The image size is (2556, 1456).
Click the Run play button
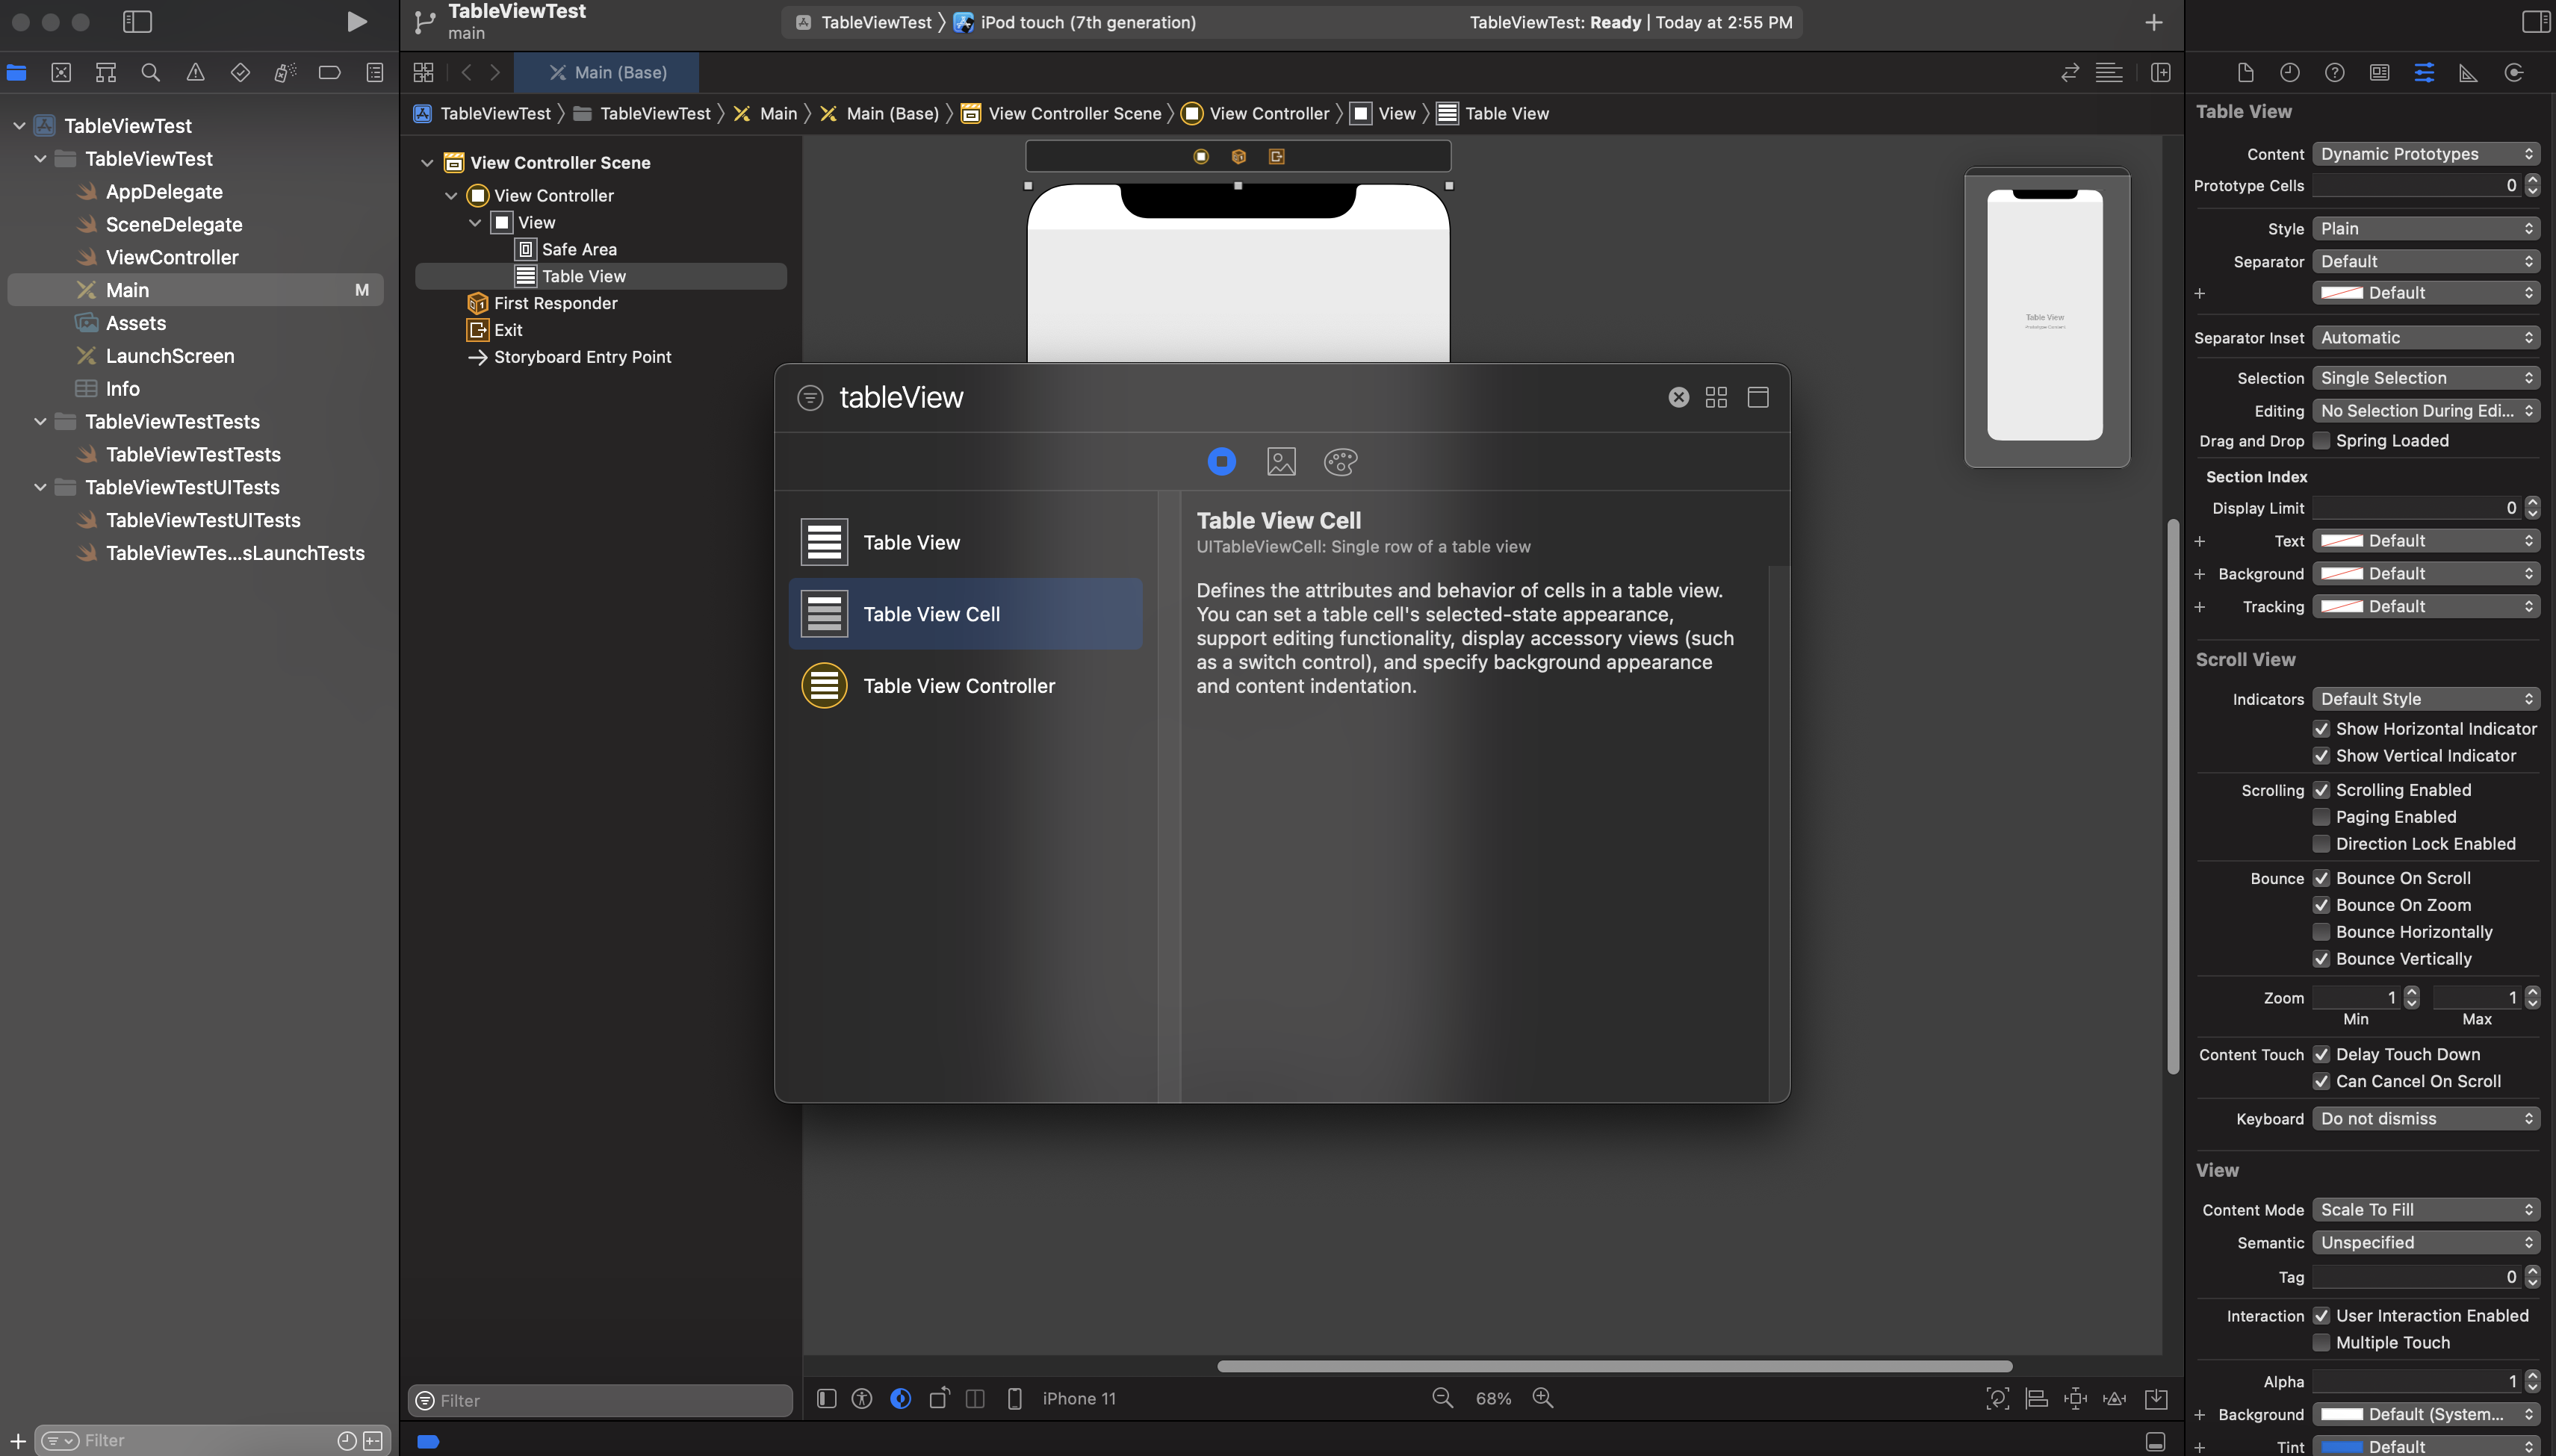(356, 22)
